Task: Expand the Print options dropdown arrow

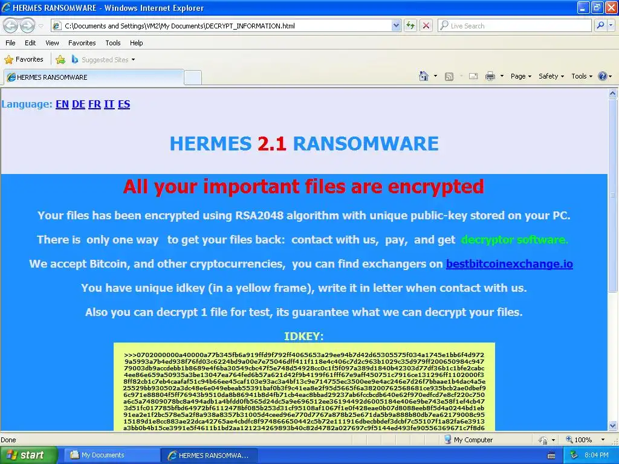Action: tap(502, 76)
